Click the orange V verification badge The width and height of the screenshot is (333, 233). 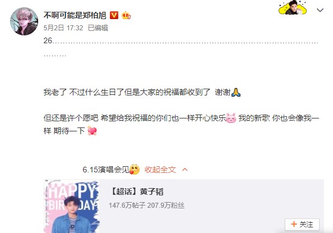(x=114, y=15)
